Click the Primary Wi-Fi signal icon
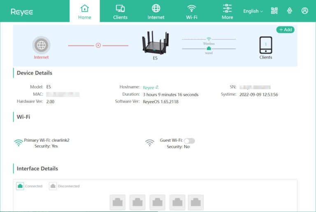 point(19,143)
